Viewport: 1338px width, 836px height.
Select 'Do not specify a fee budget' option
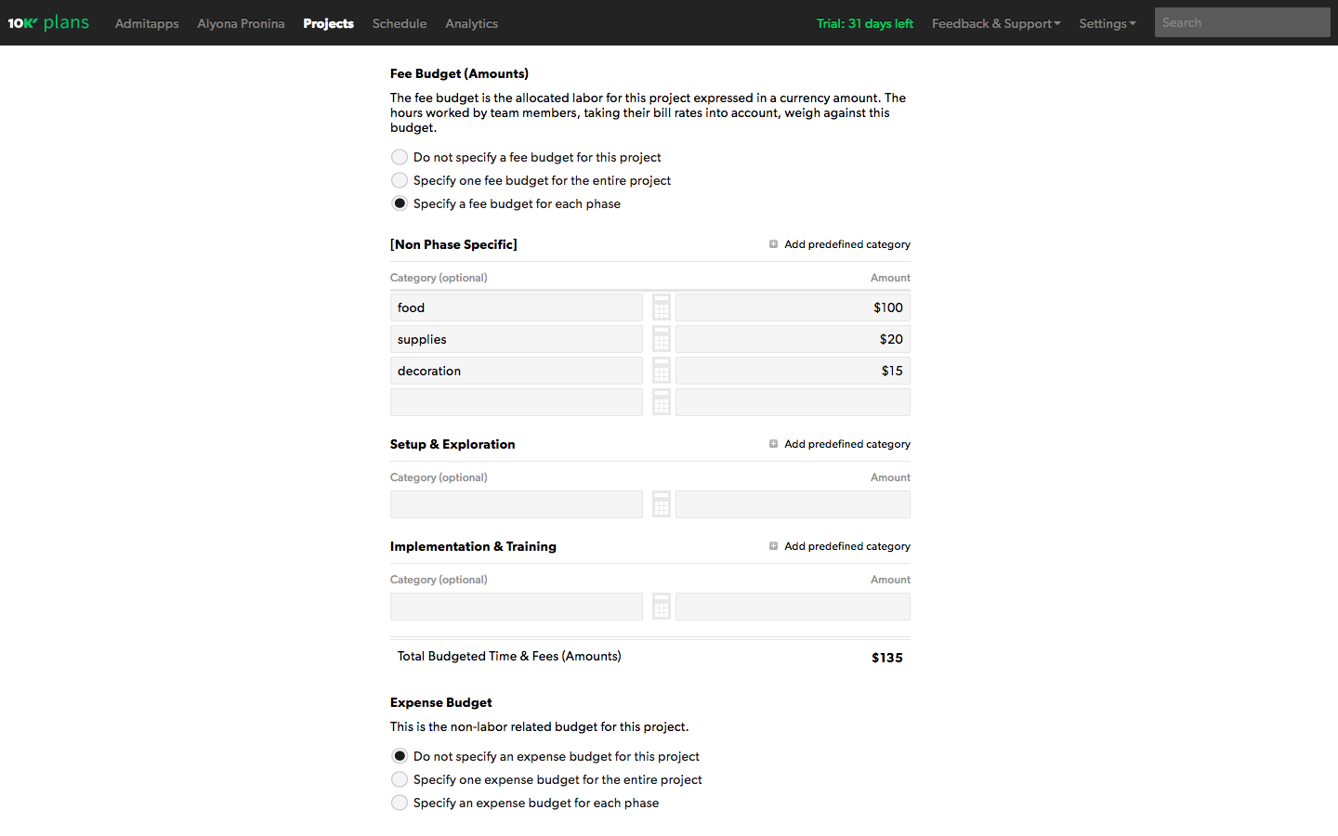pos(400,157)
